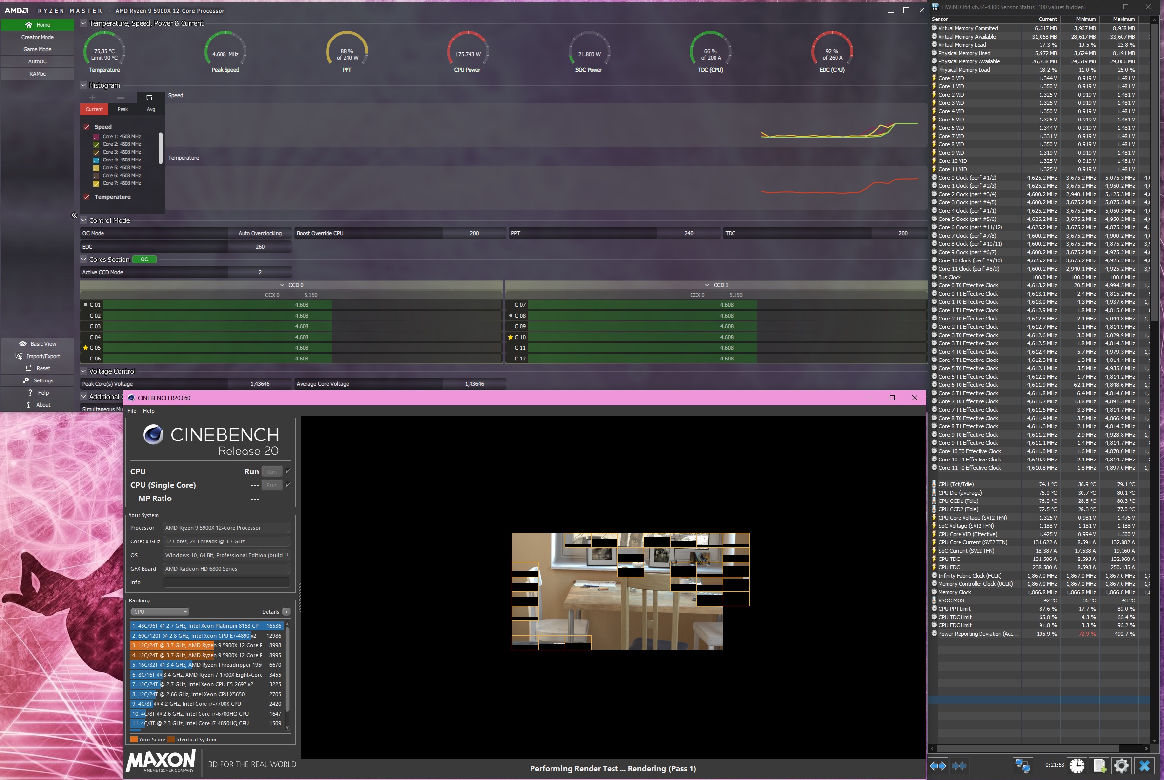
Task: Collapse the Cores Section expander
Action: coord(83,259)
